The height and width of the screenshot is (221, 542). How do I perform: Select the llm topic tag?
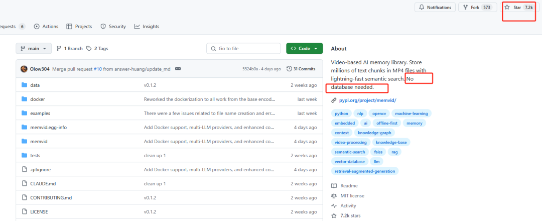click(x=376, y=162)
